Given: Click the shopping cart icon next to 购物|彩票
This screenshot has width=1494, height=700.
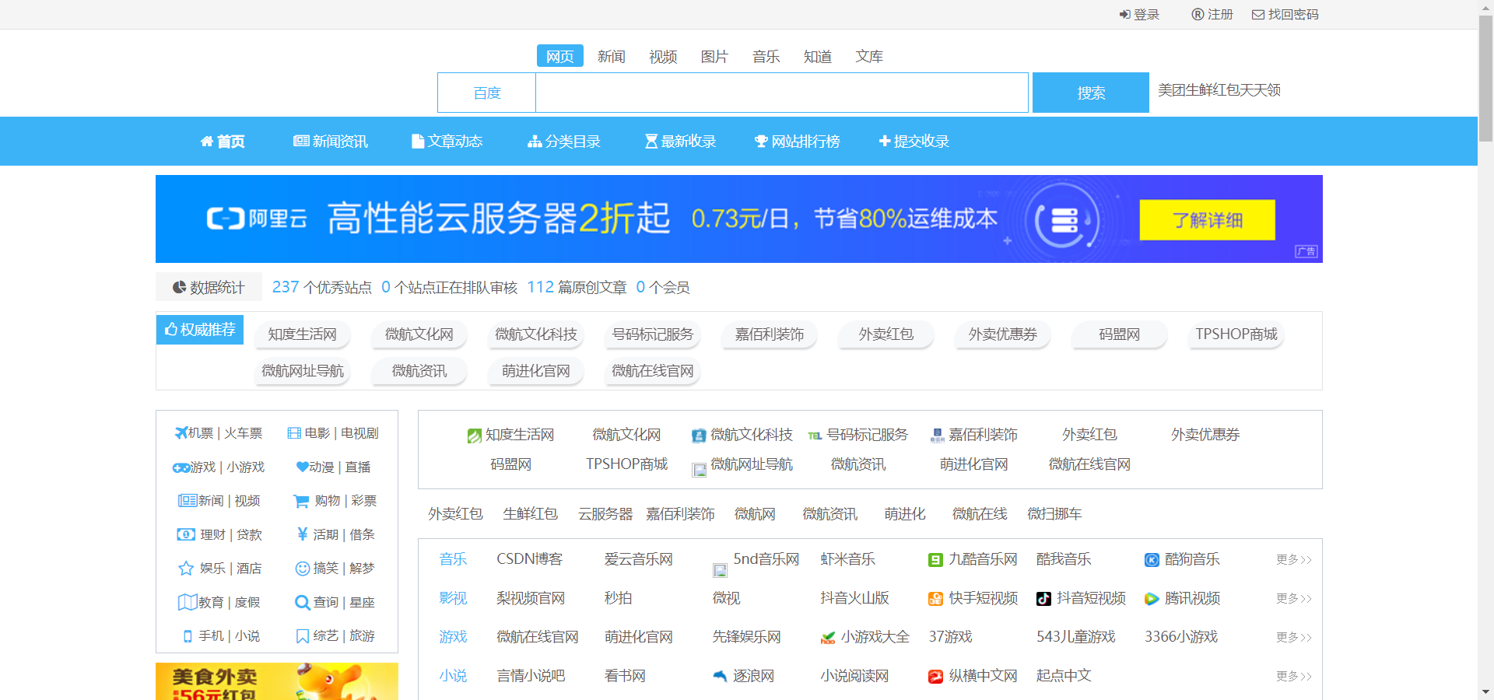Looking at the screenshot, I should point(302,501).
